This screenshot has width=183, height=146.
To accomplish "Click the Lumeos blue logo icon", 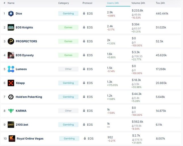I will (x=11, y=69).
